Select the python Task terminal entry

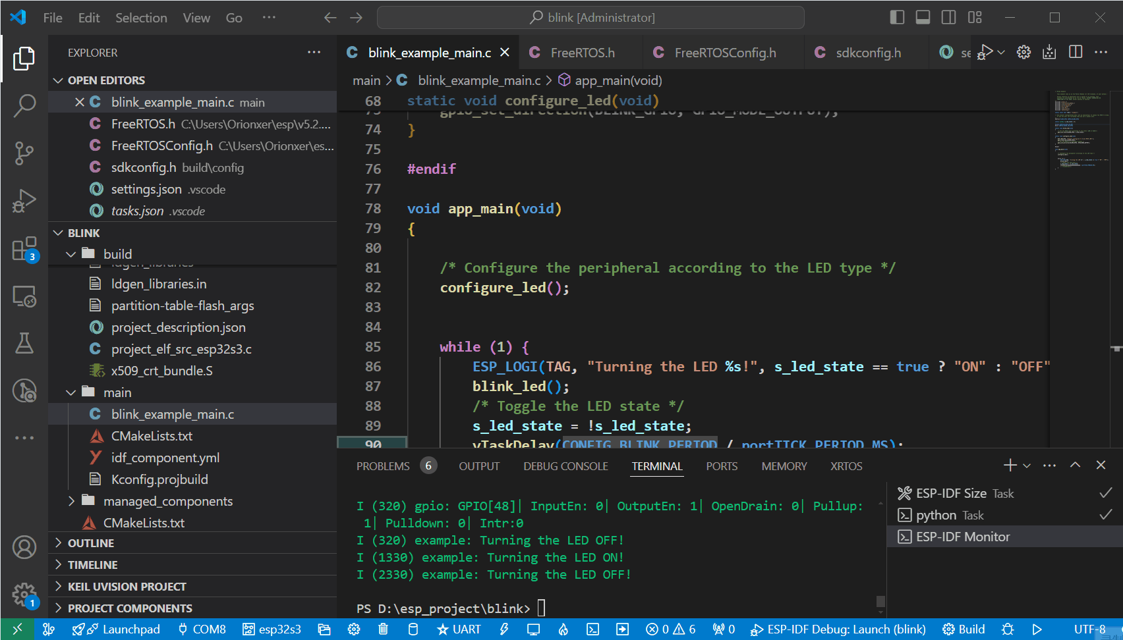click(1004, 515)
